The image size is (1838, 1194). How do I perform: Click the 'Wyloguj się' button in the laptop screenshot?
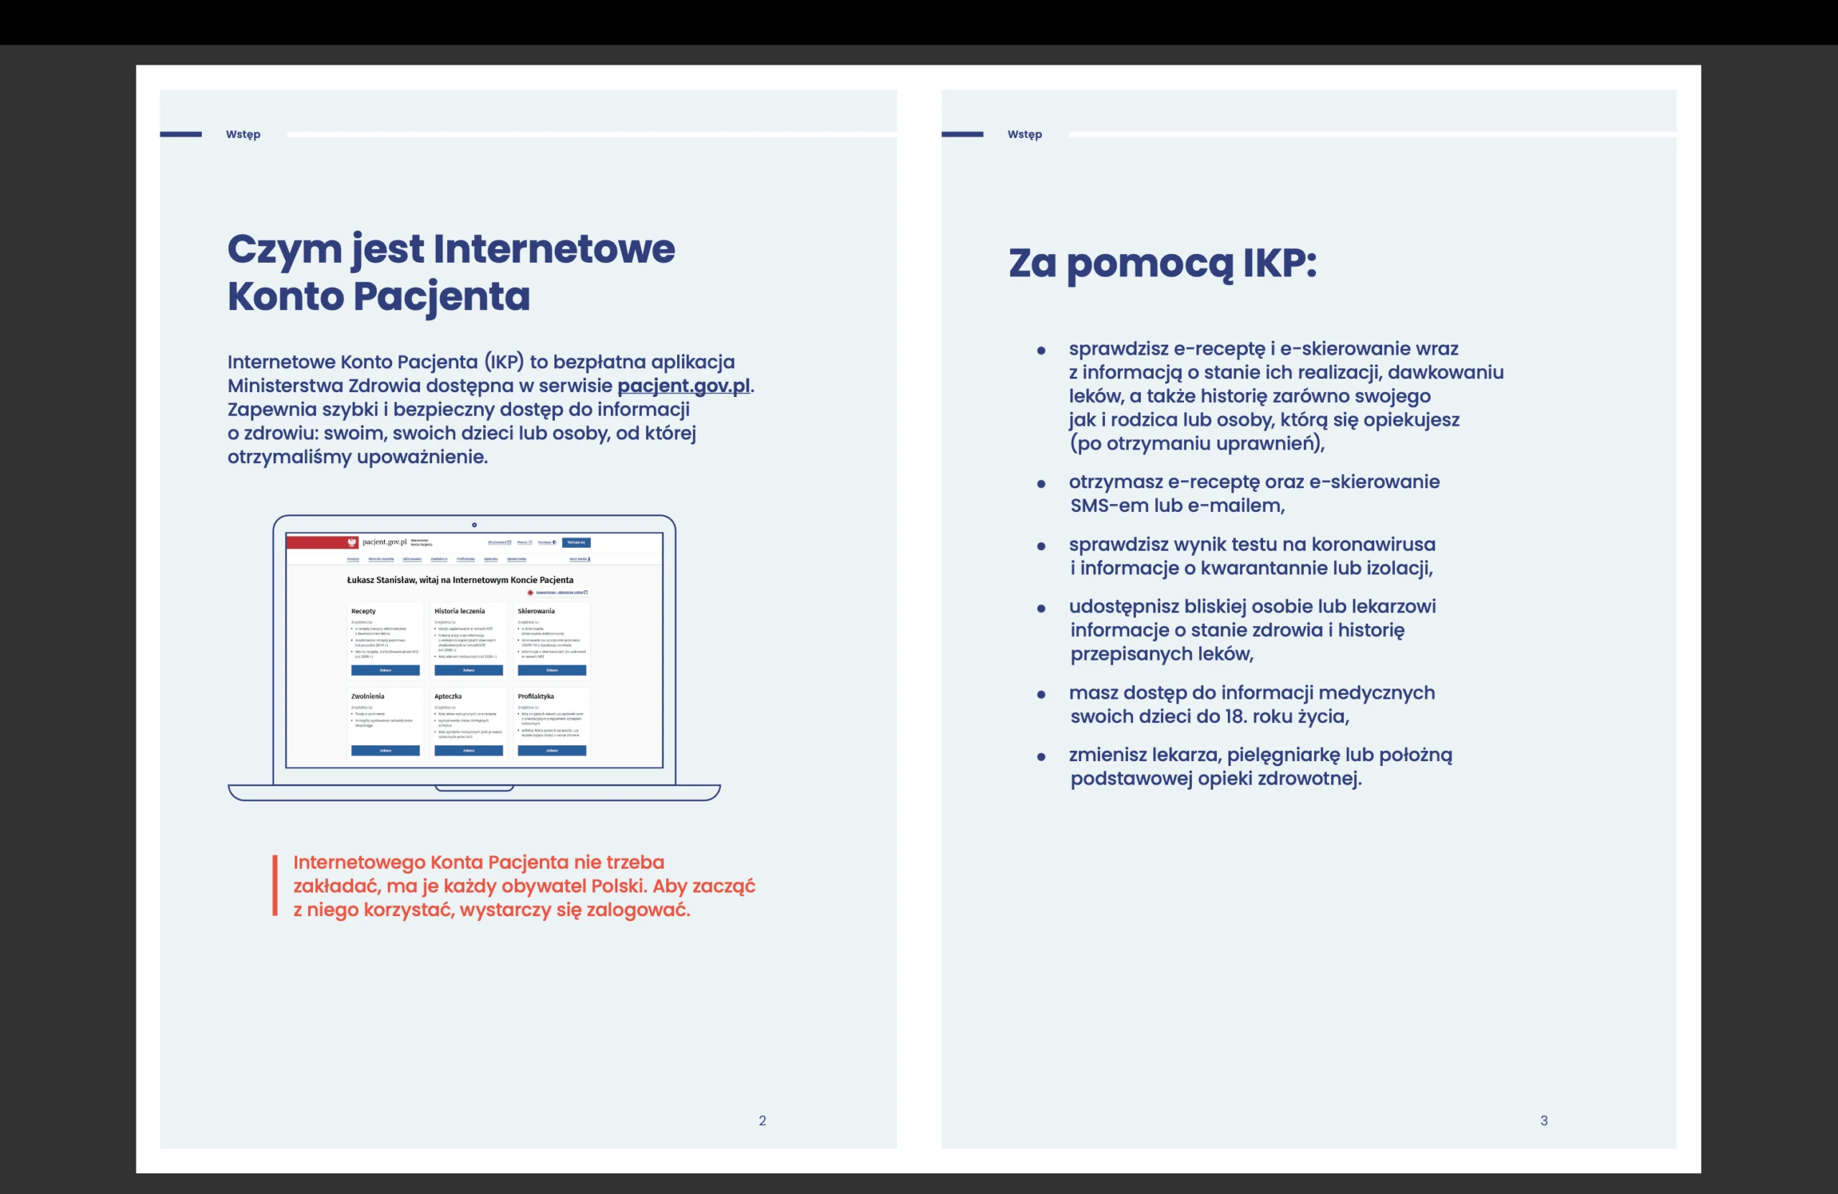coord(576,542)
